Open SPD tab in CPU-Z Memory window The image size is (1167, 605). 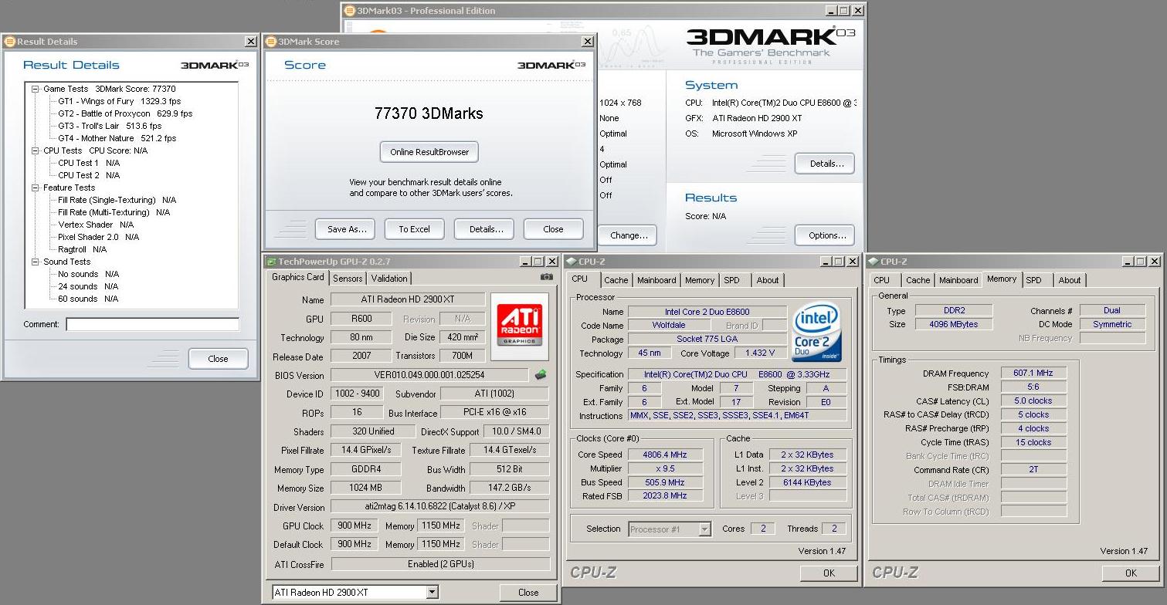point(1033,280)
